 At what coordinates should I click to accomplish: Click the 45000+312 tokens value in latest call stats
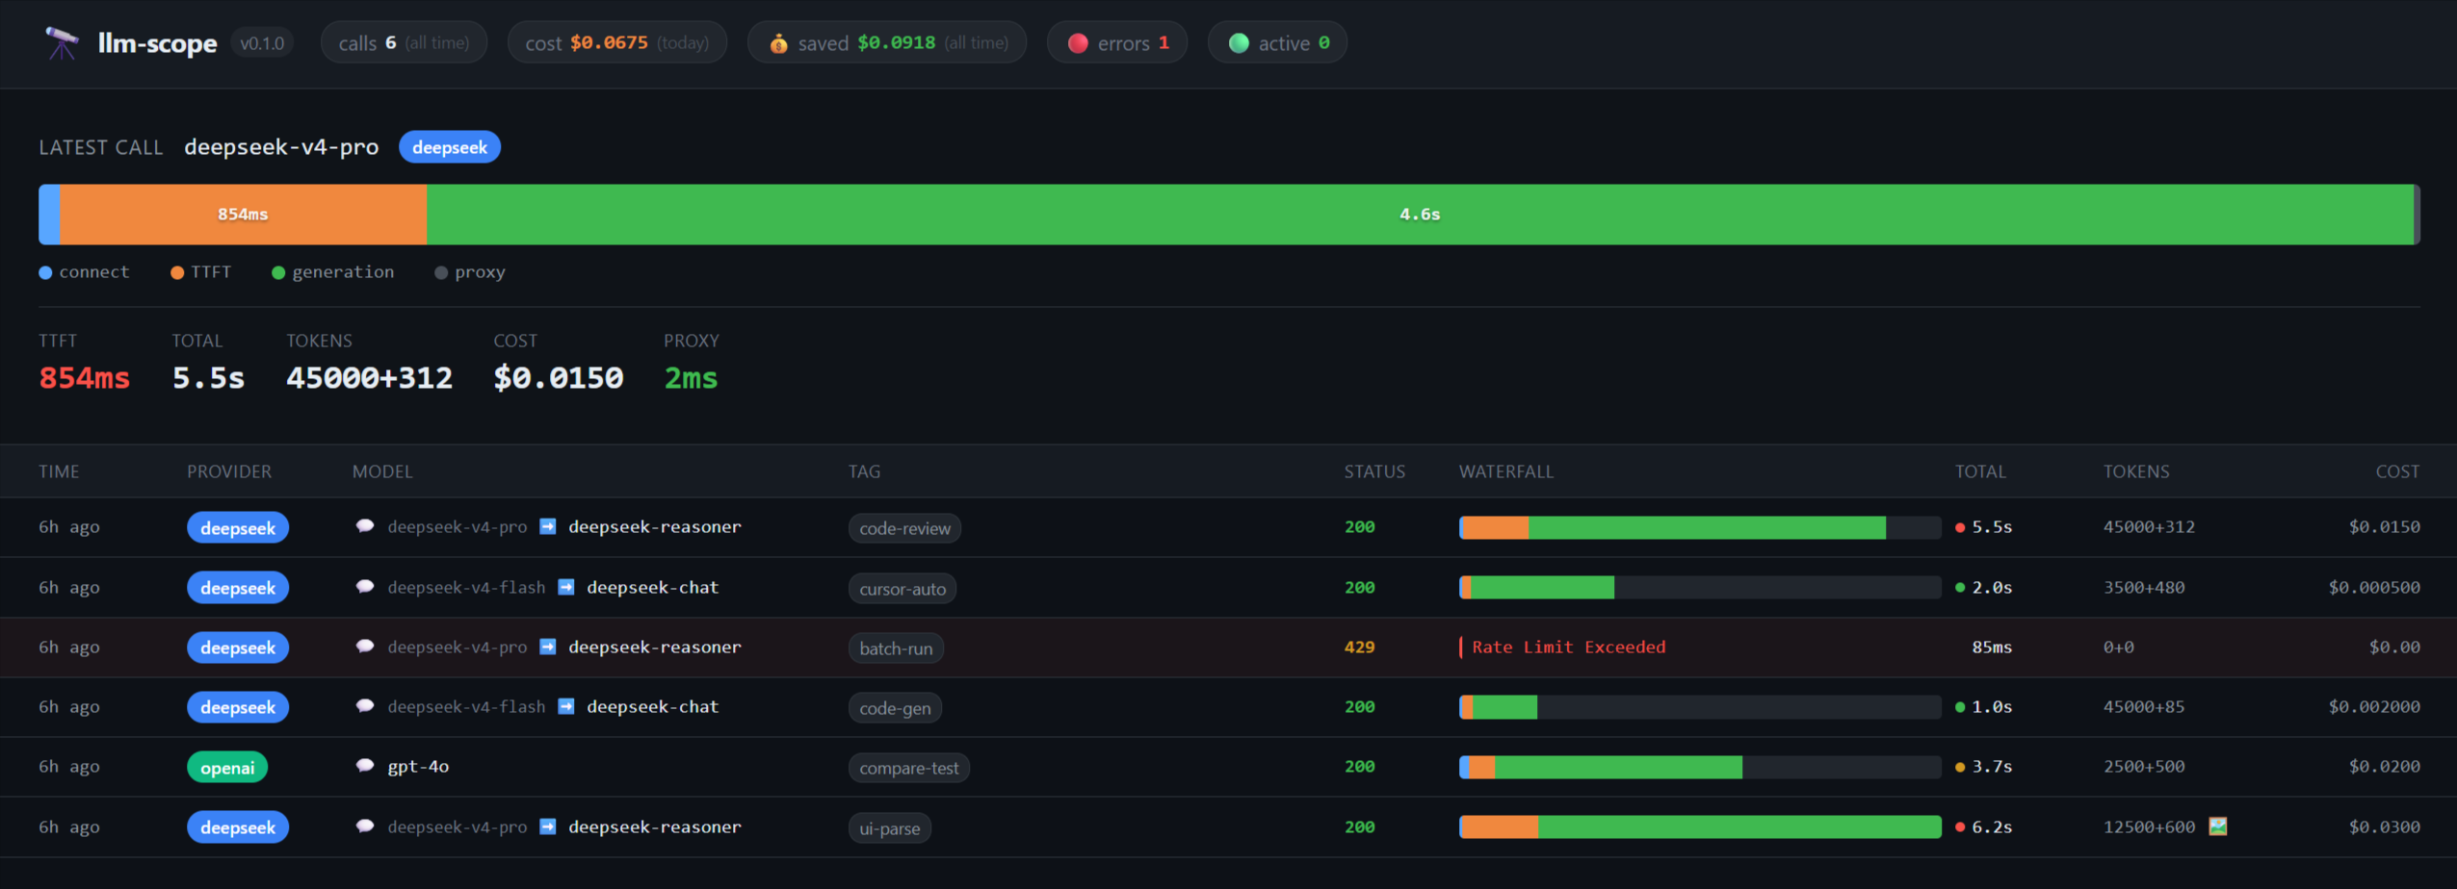[369, 378]
